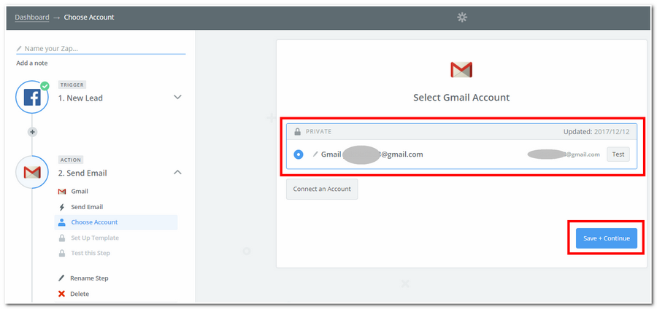Click the Updated: 2017/12/12 text
Screen dimensions: 657x309
pos(596,132)
